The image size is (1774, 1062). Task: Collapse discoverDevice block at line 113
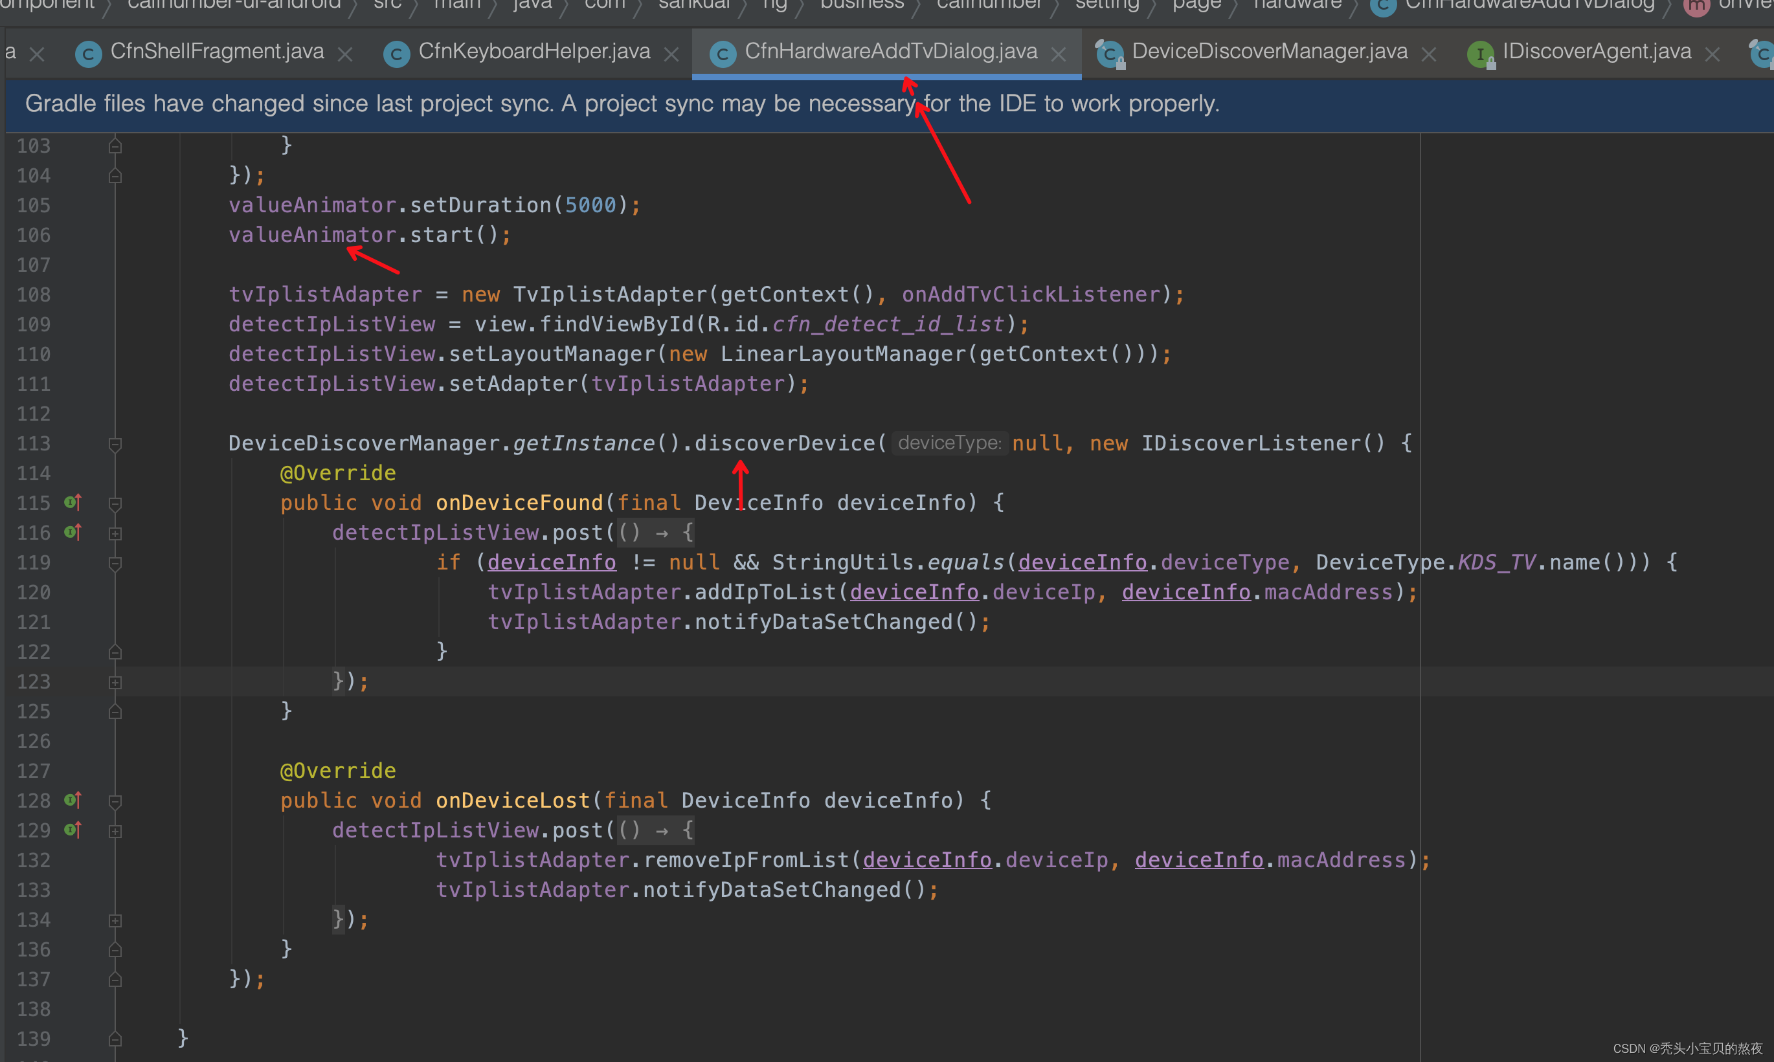click(x=115, y=444)
